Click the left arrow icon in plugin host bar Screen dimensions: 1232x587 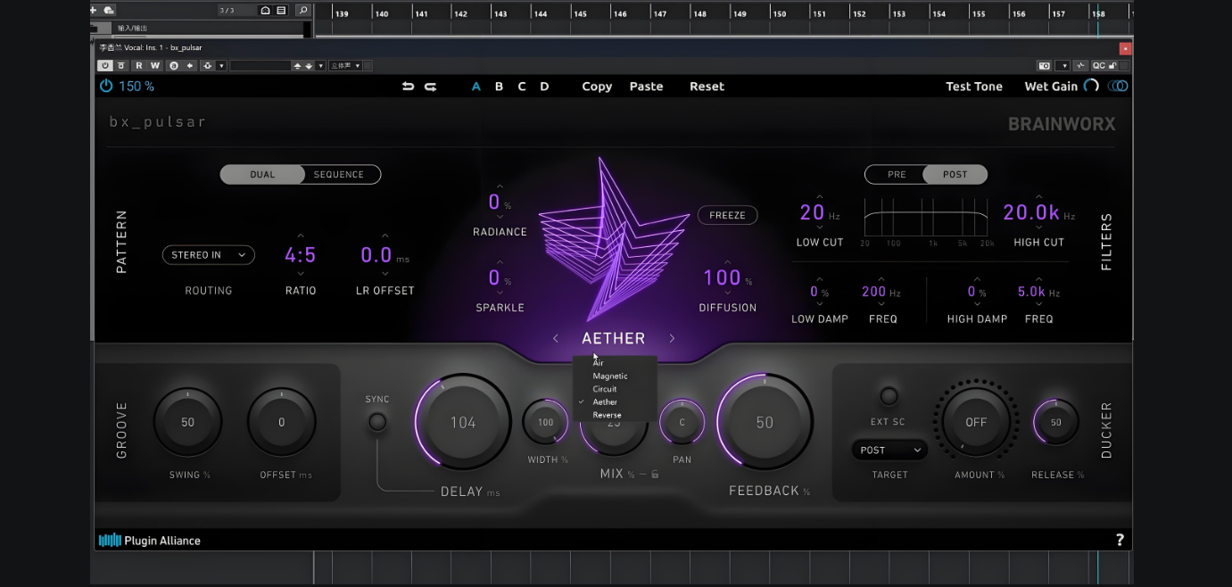click(190, 66)
